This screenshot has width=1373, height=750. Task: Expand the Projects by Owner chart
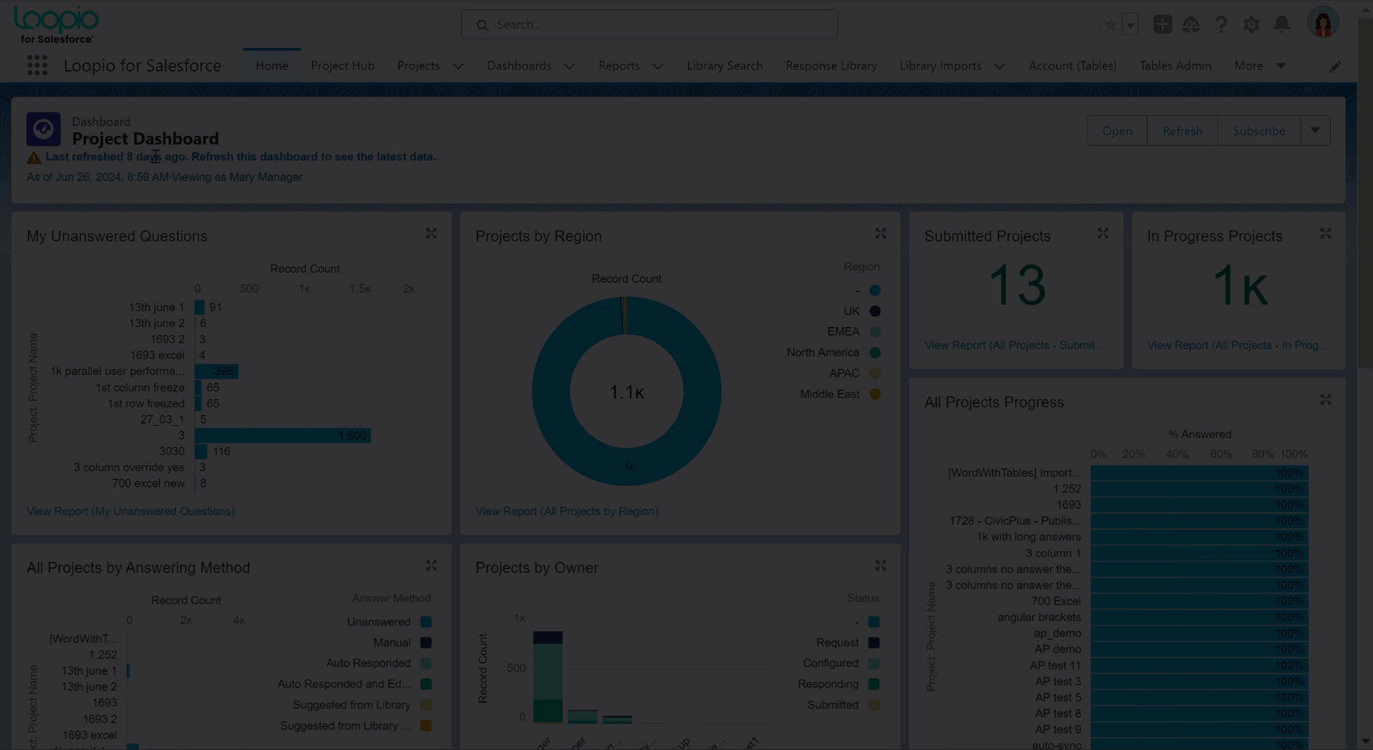tap(880, 566)
